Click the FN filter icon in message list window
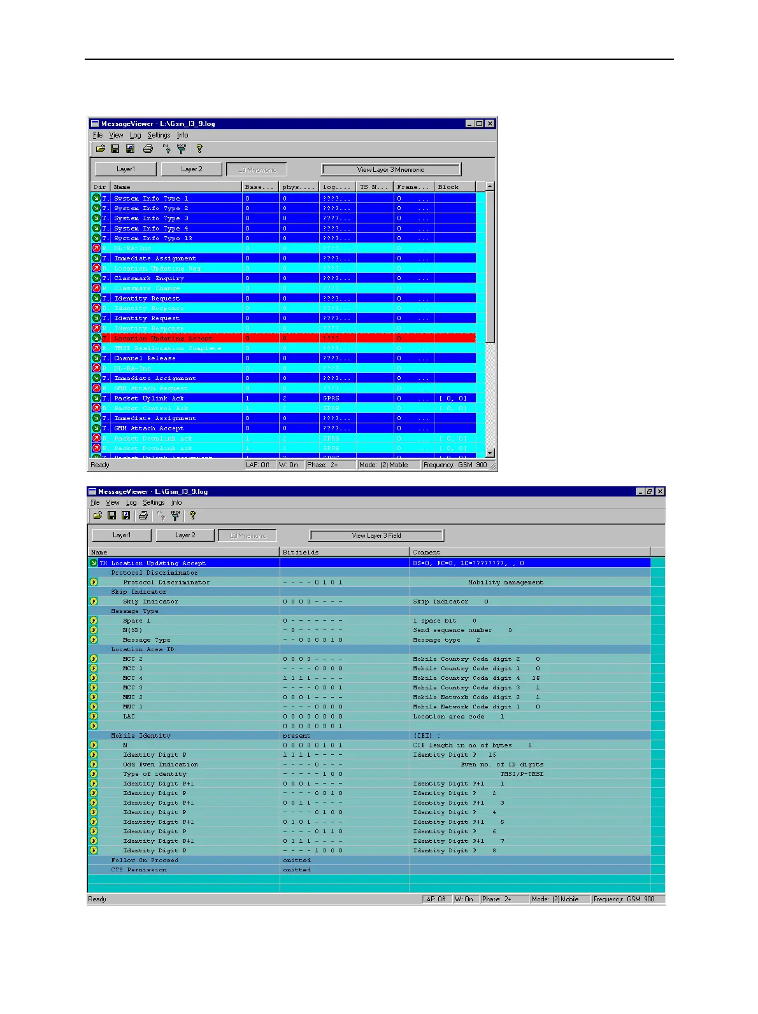 tap(166, 148)
